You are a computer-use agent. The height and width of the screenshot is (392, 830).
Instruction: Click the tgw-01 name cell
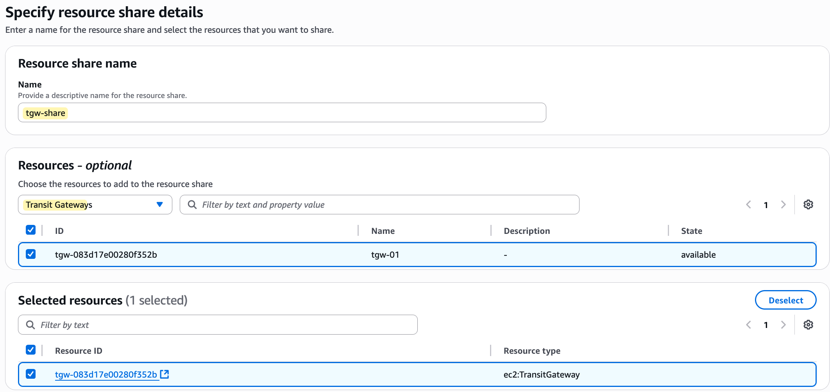(385, 255)
